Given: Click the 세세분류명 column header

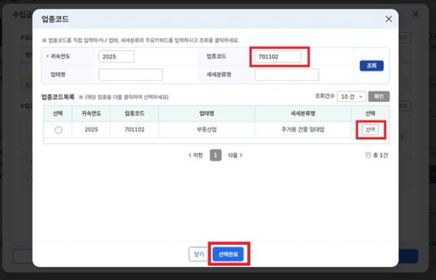Looking at the screenshot, I should tap(303, 113).
